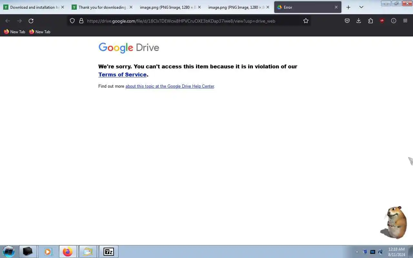The height and width of the screenshot is (258, 413).
Task: Close the Thank you for downloading tab
Action: click(x=131, y=7)
